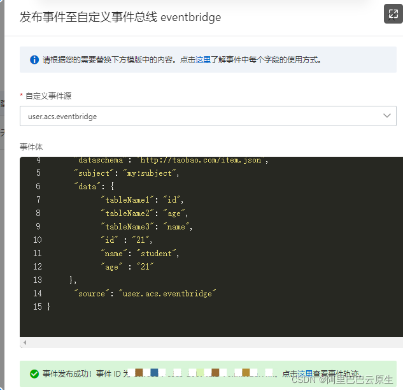Click the dataschema URL value in the editor
This screenshot has width=403, height=390.
click(x=201, y=160)
